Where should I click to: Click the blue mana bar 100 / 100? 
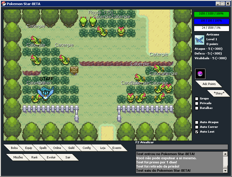[212, 21]
